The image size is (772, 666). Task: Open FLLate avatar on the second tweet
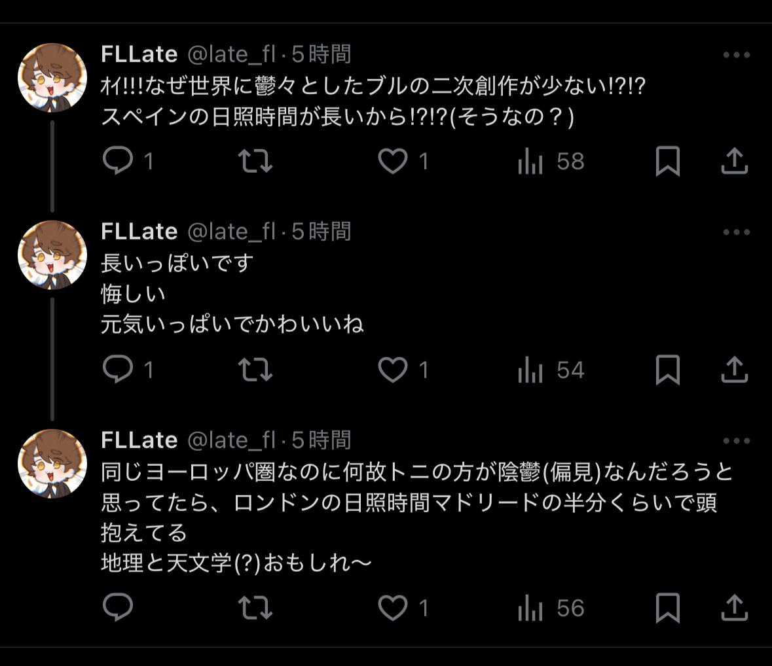click(x=52, y=255)
